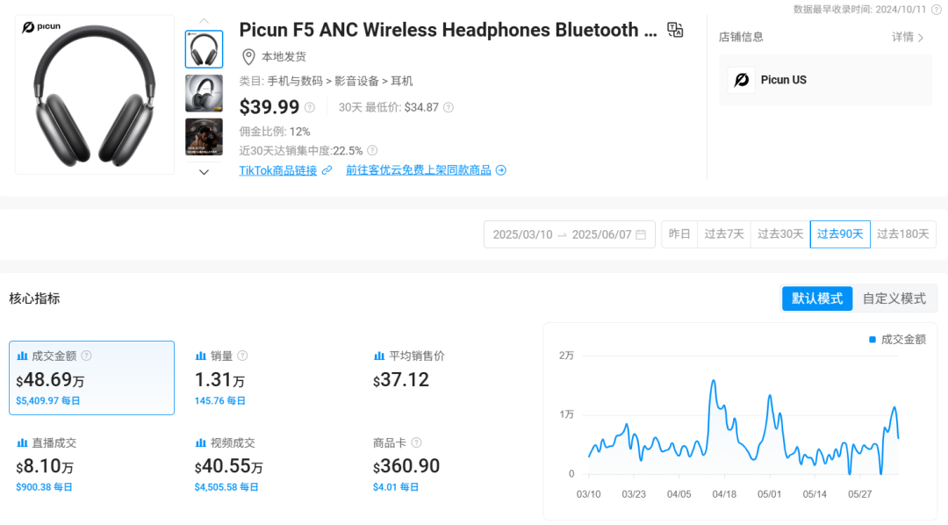Viewport: 948px width, 525px height.
Task: Click the help icon beside 近30天达销集中度
Action: tap(372, 151)
